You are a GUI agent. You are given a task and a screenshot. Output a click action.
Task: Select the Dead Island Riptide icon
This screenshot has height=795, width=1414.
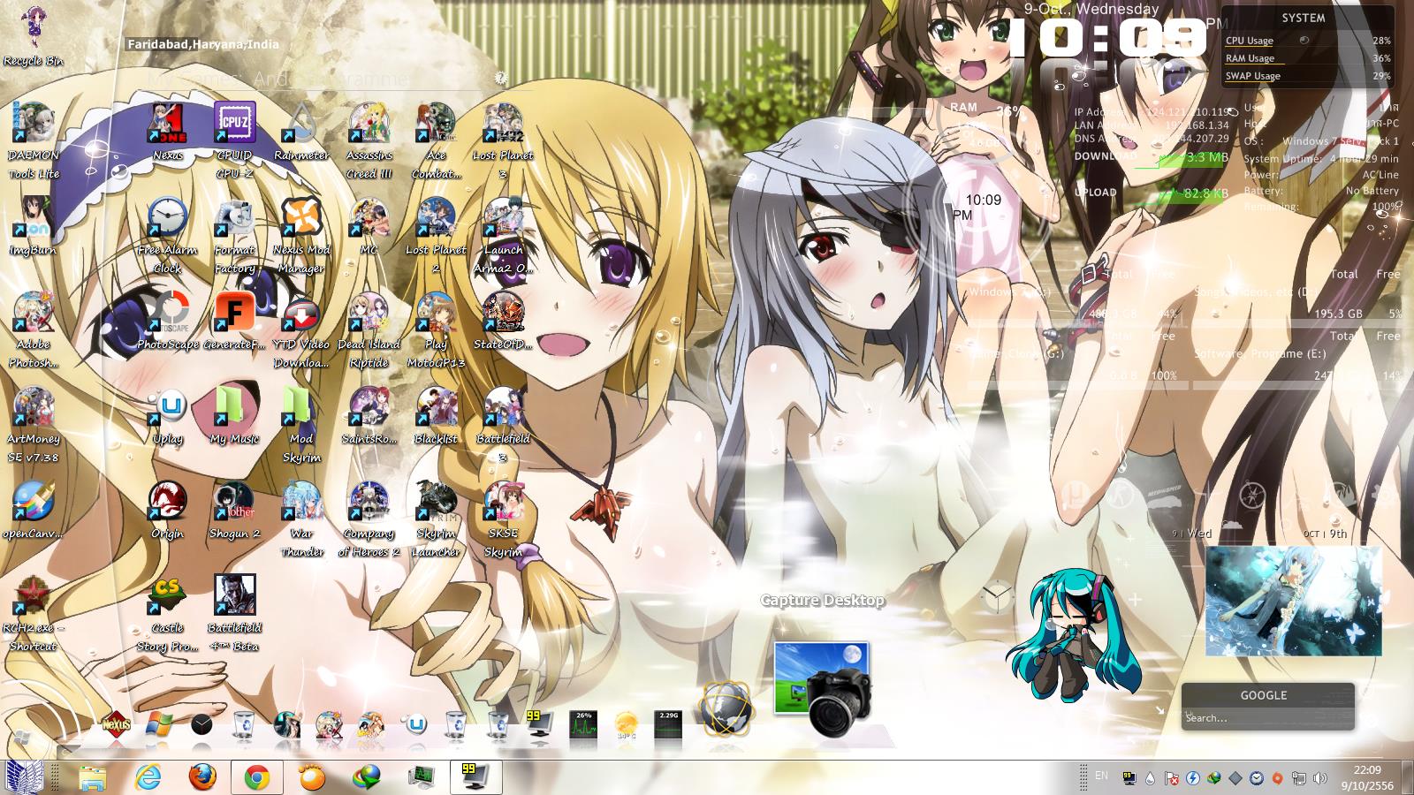(369, 330)
